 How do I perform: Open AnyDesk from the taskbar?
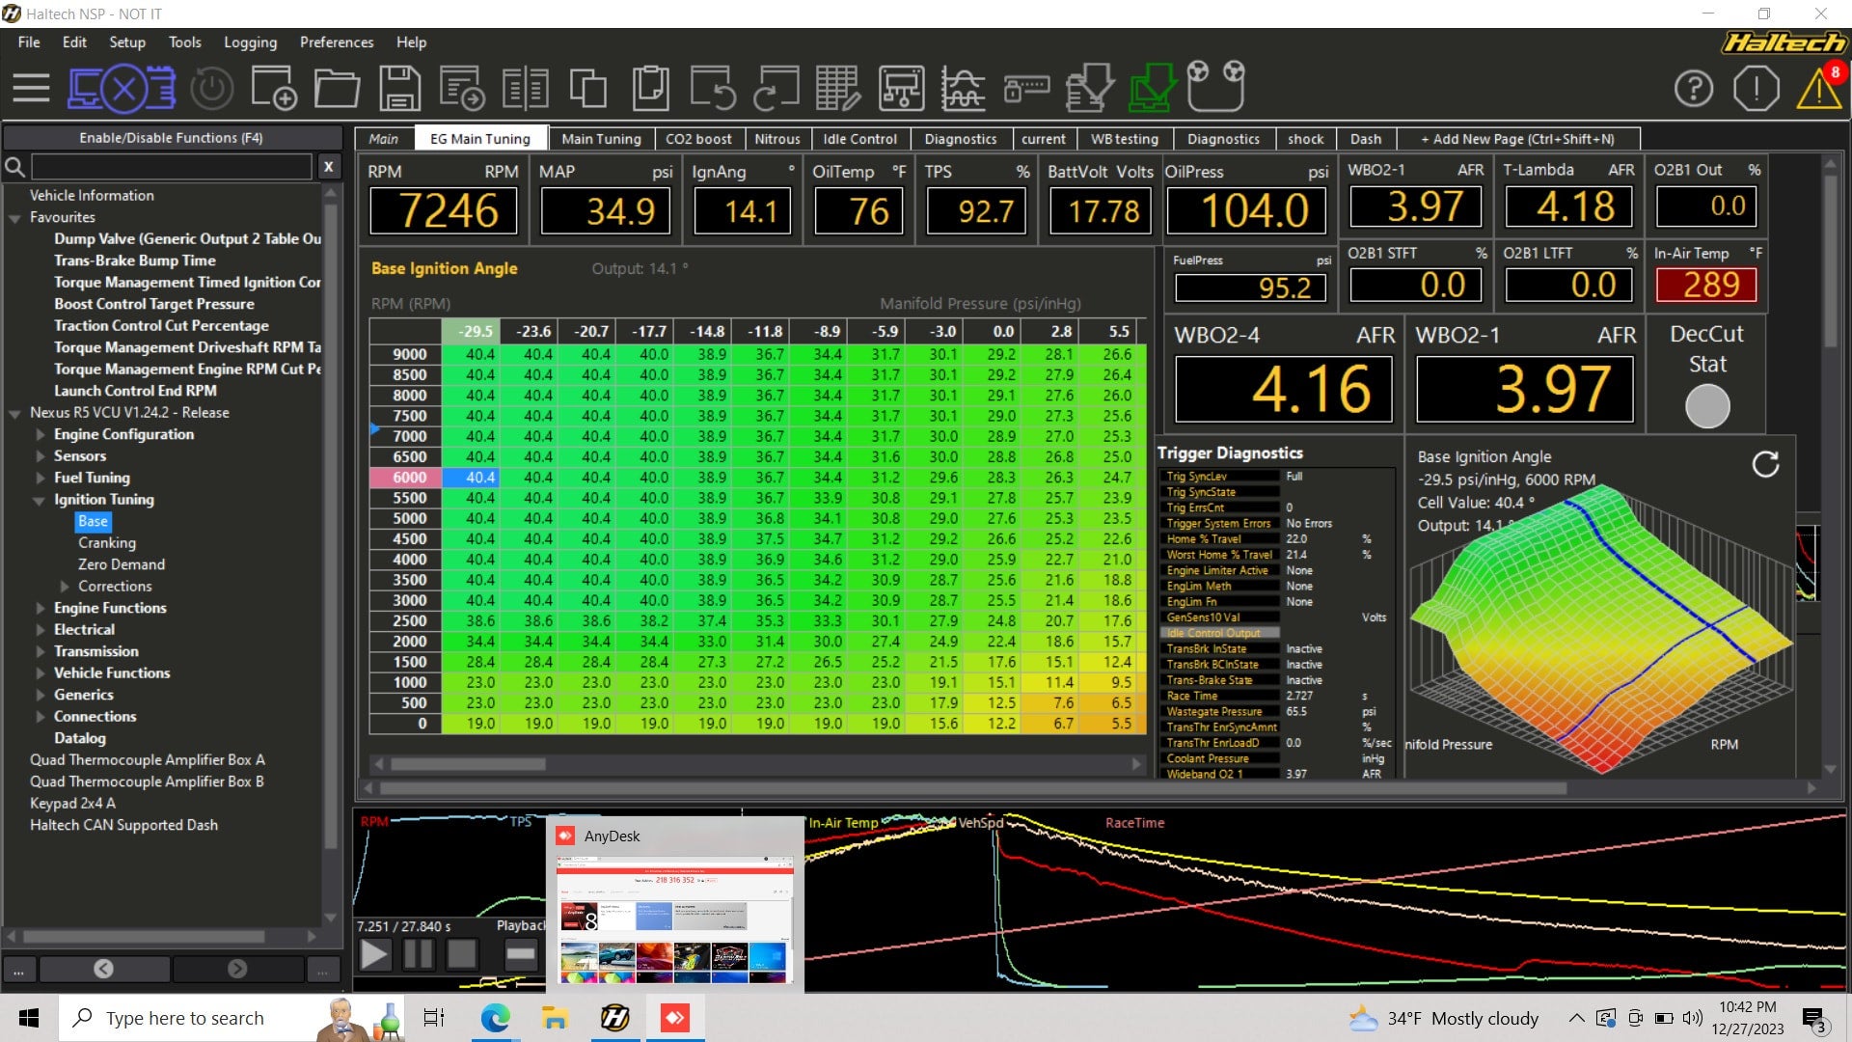point(675,1017)
